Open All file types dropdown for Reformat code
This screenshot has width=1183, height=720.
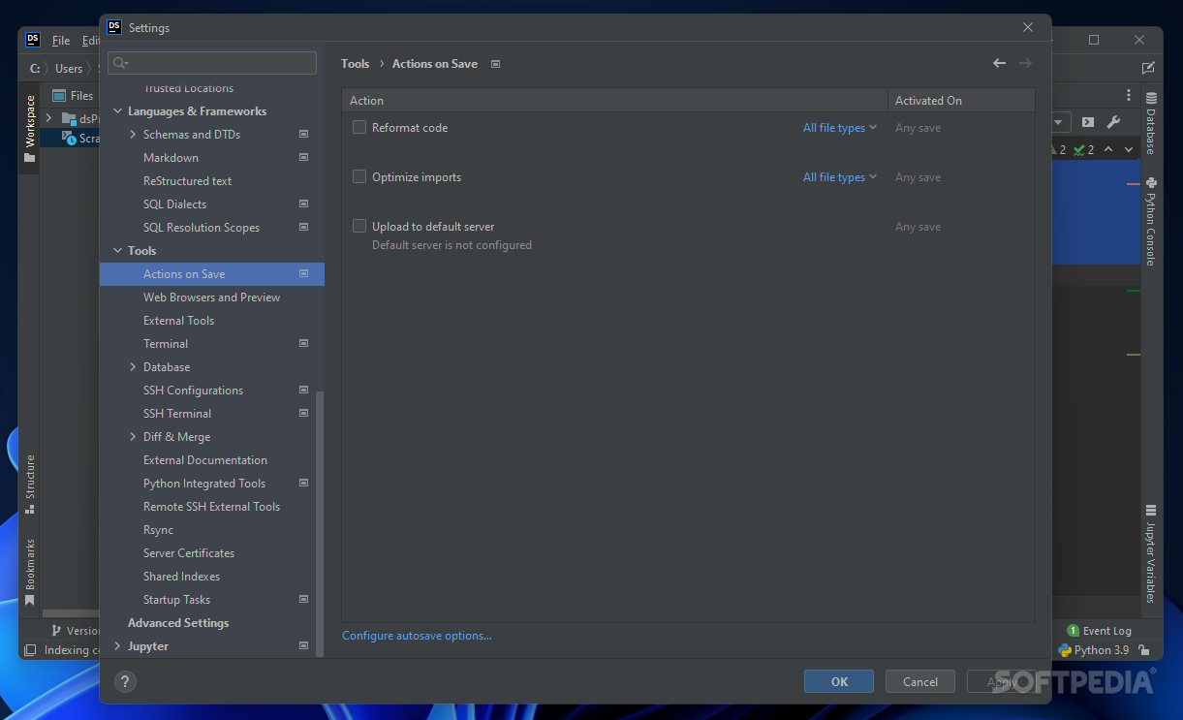[839, 128]
